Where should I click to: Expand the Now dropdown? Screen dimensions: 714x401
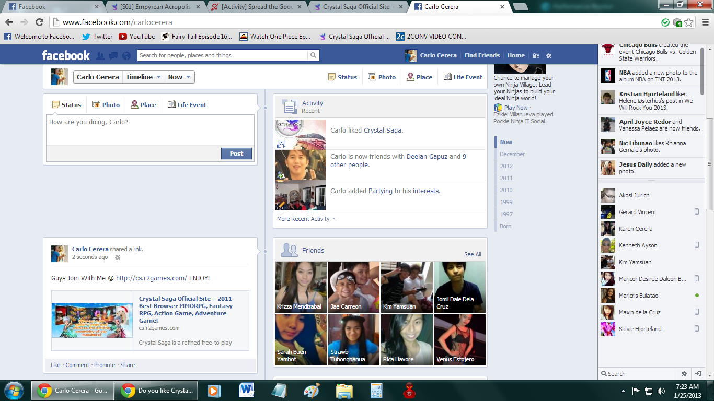click(180, 77)
